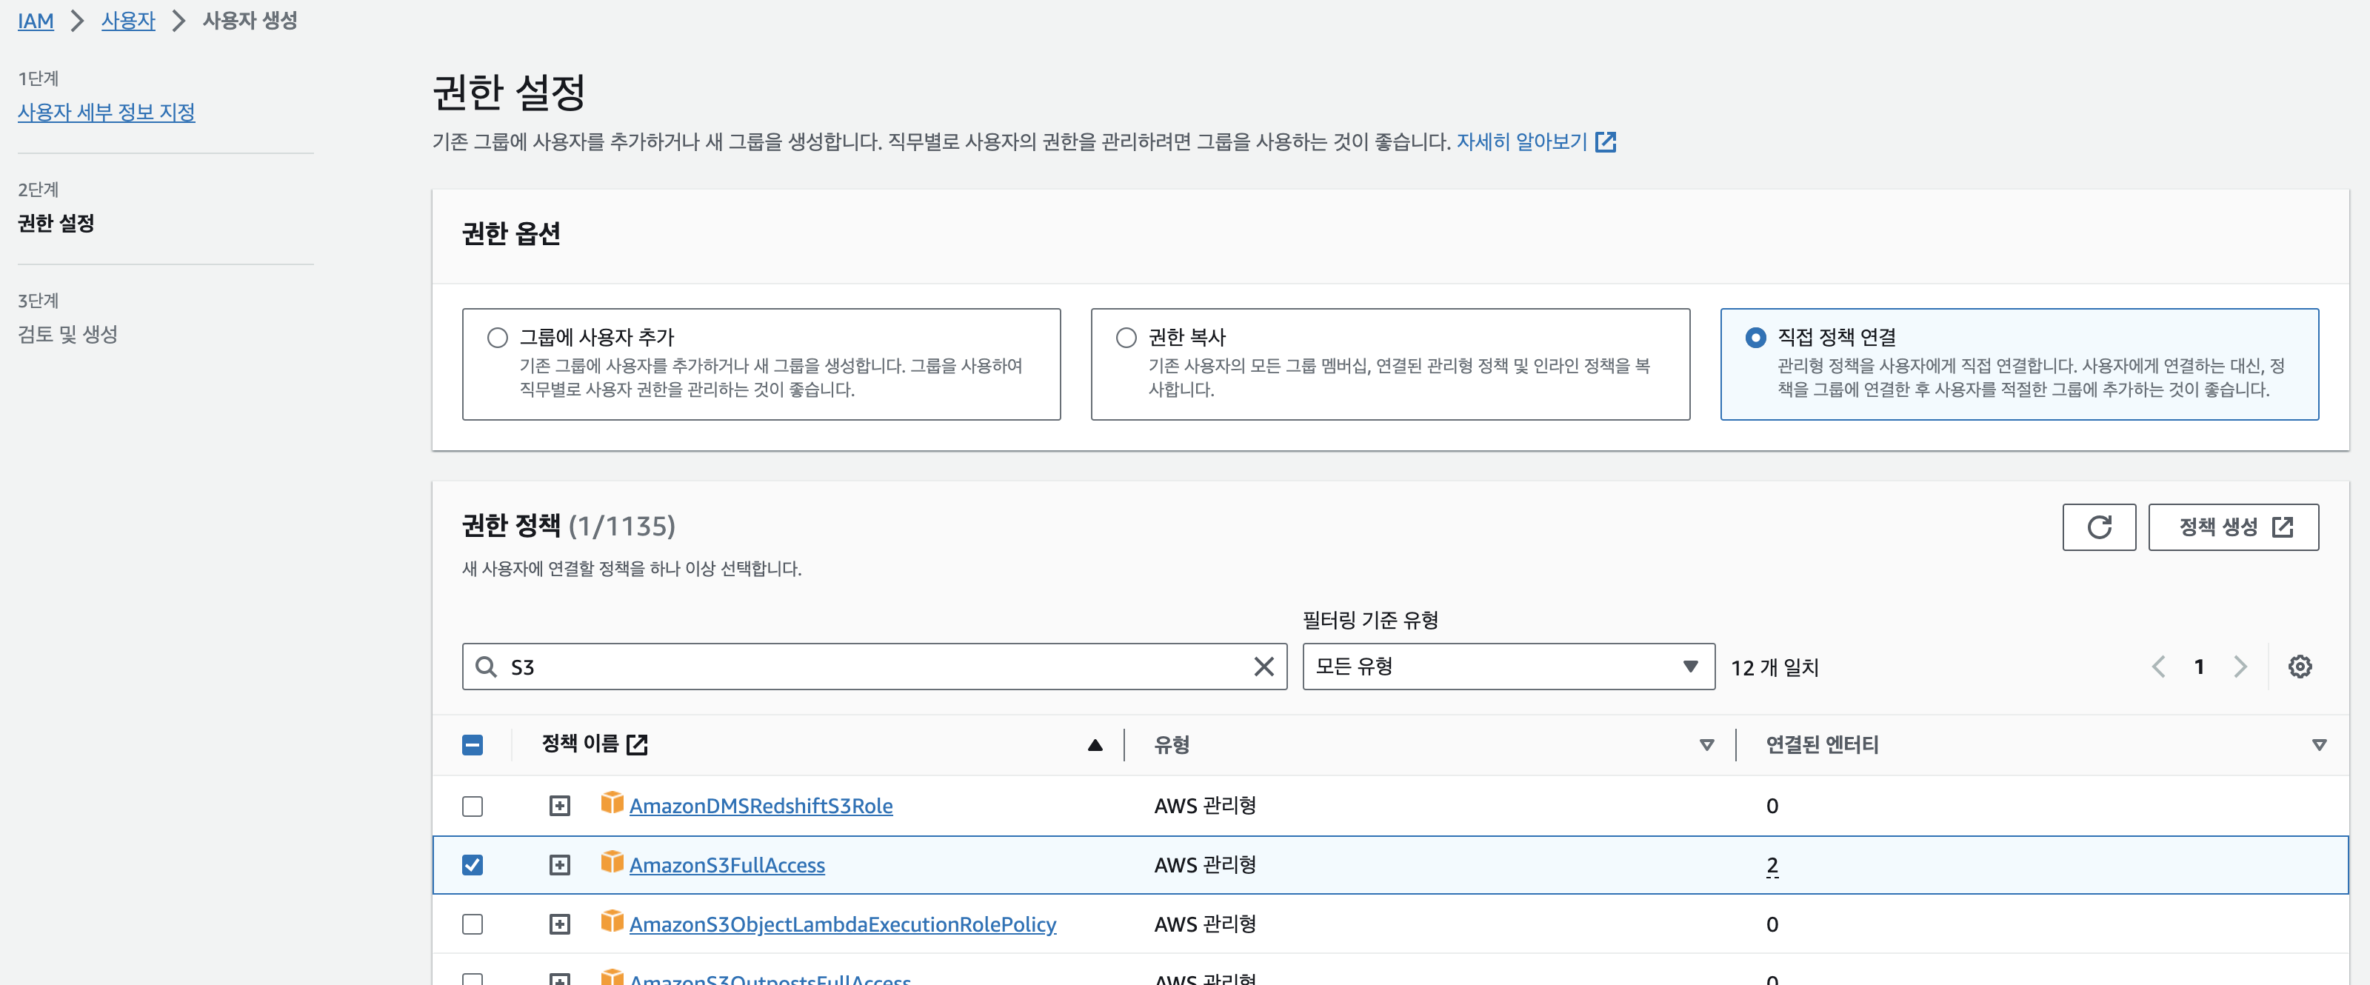Go to previous page arrow in pagination
The image size is (2370, 985).
click(2158, 667)
